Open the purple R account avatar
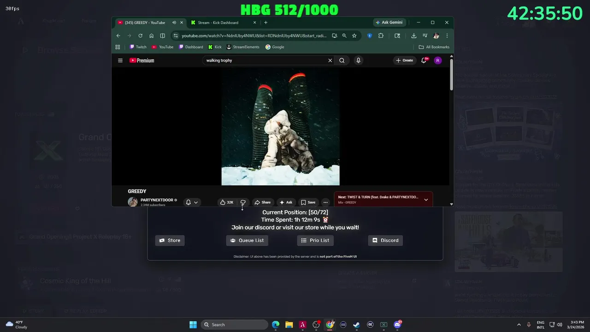This screenshot has width=590, height=332. pos(437,60)
